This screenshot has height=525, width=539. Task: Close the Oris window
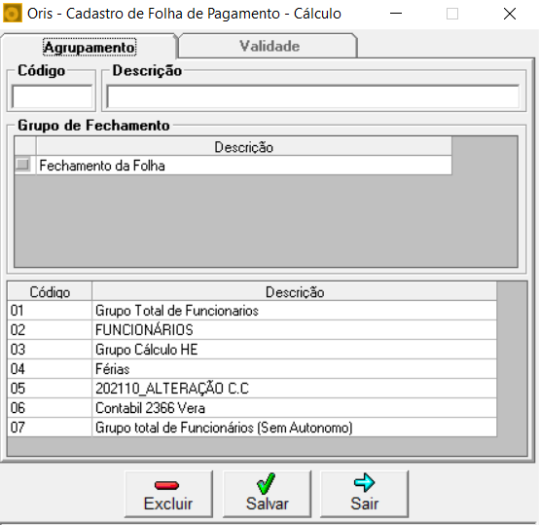[x=510, y=14]
